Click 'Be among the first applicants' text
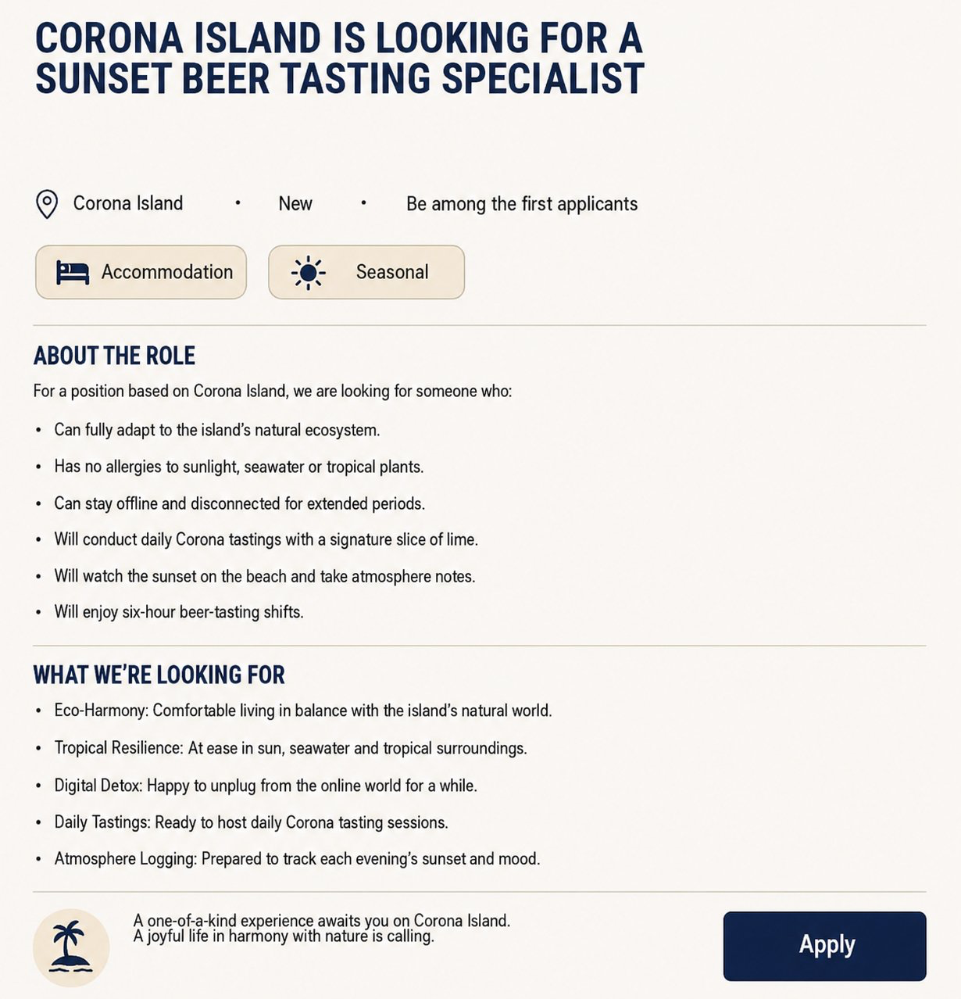 tap(522, 204)
